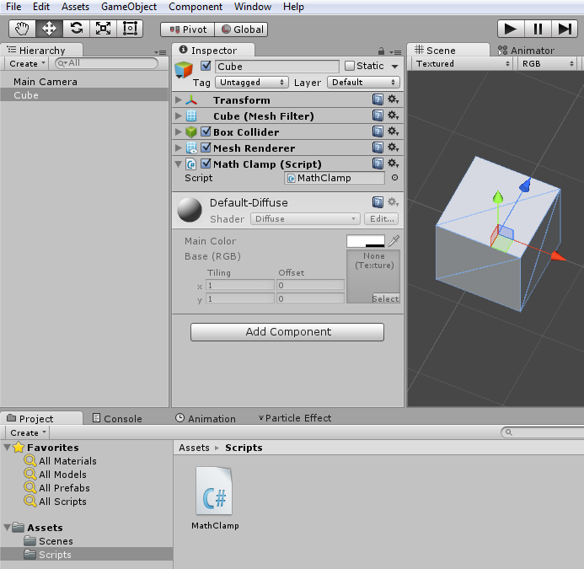584x569 pixels.
Task: Select the Rotate tool
Action: pyautogui.click(x=77, y=29)
